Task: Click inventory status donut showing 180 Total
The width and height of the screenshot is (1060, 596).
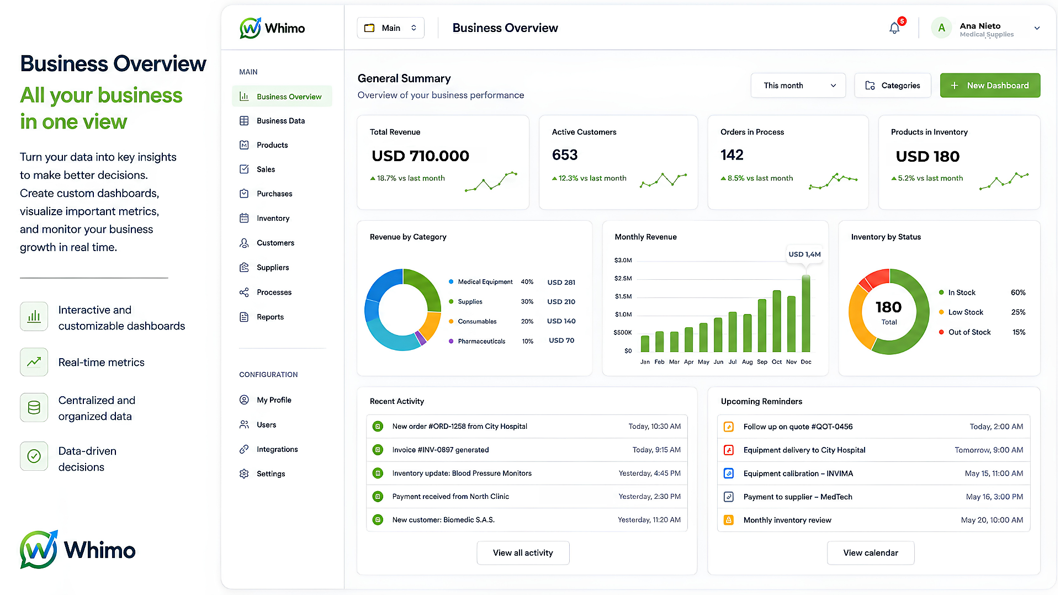Action: (889, 312)
